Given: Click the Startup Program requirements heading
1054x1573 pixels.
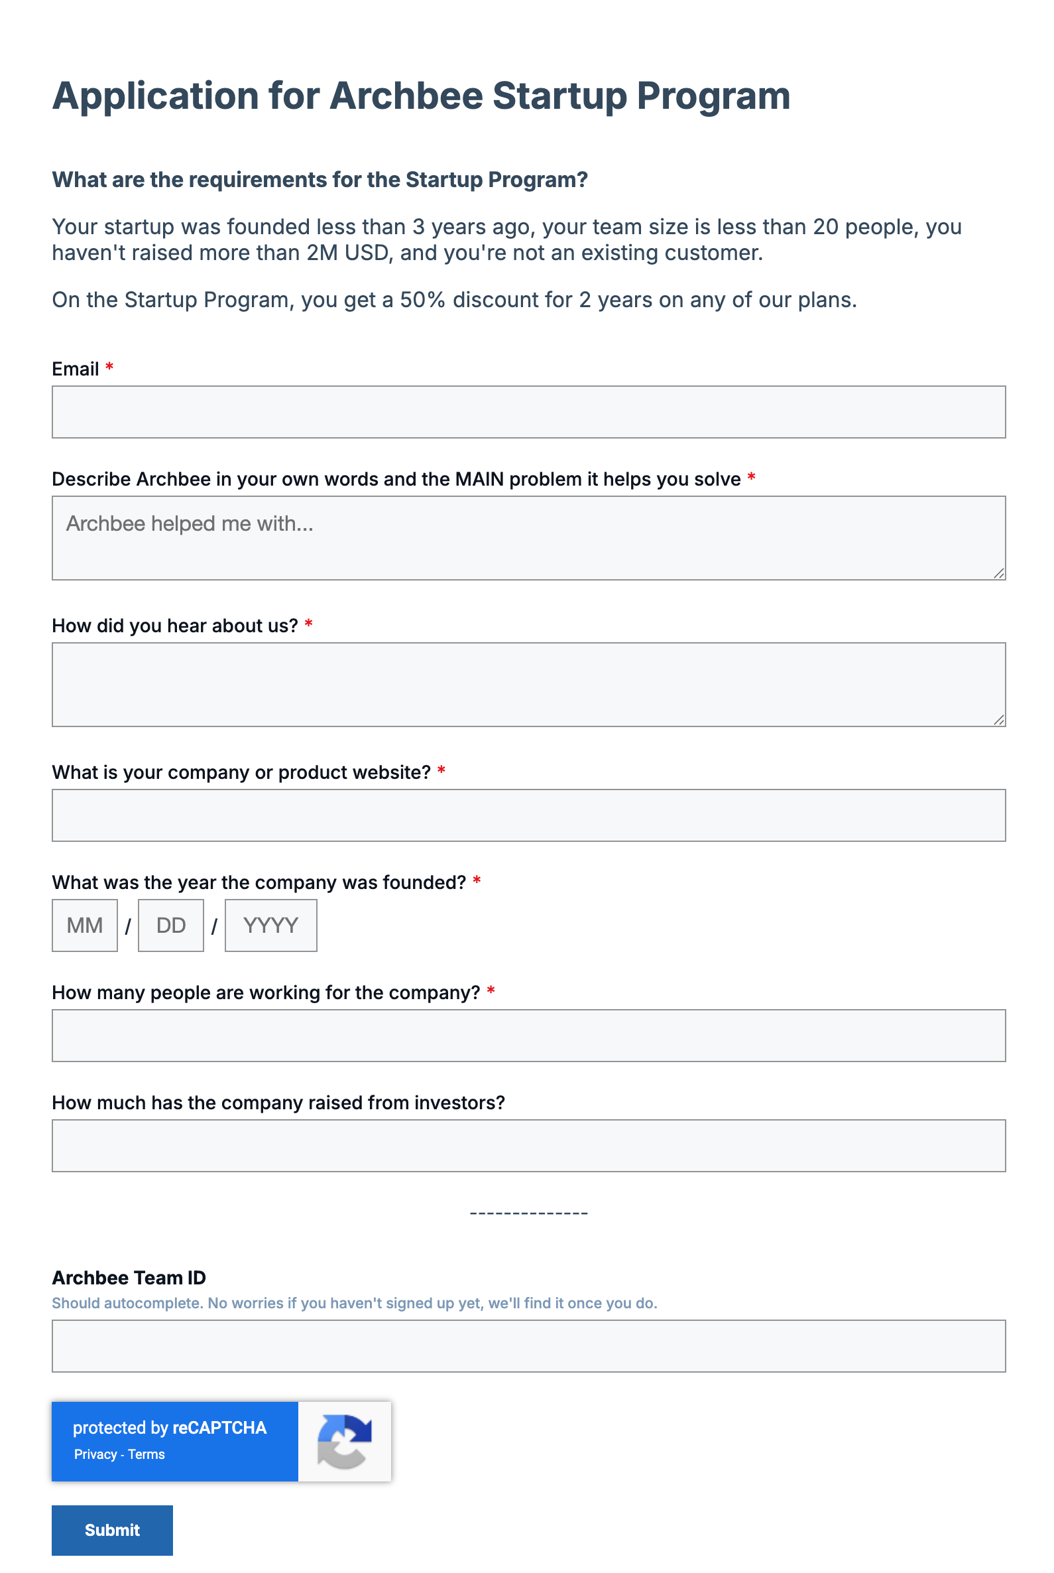Looking at the screenshot, I should (321, 180).
